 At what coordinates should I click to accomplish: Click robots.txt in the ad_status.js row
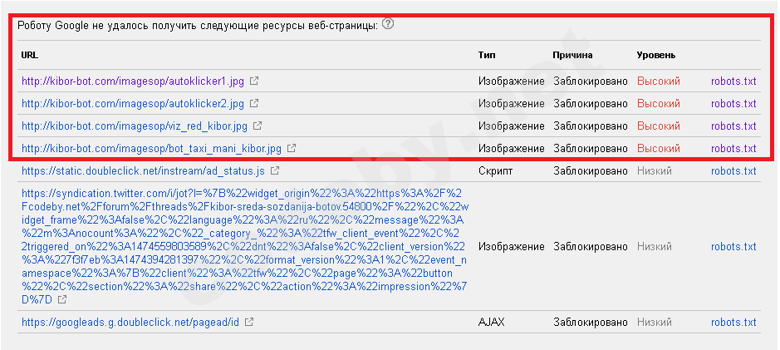tap(733, 171)
